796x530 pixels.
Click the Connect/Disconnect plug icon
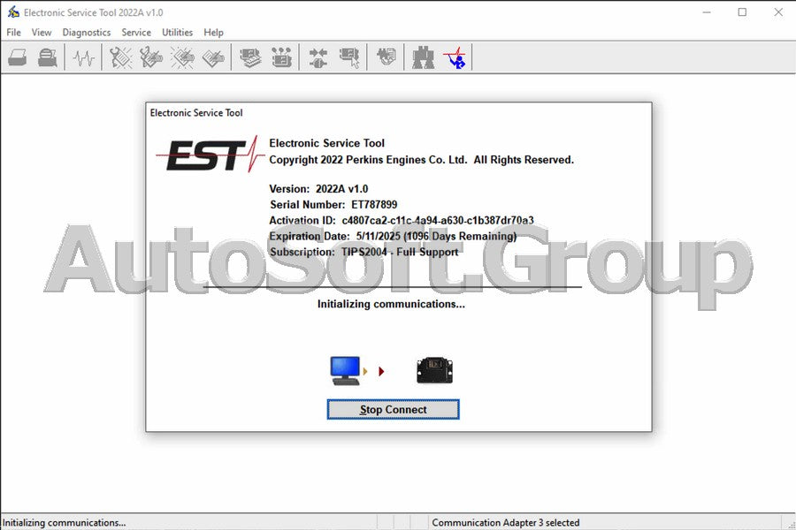[x=316, y=57]
